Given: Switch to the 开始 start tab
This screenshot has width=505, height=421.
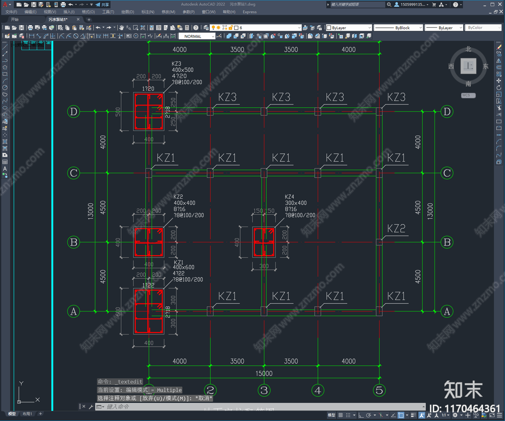Looking at the screenshot, I should click(15, 19).
